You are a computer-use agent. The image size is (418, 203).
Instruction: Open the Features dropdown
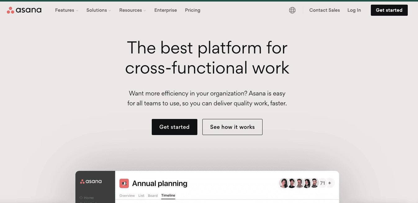[64, 10]
